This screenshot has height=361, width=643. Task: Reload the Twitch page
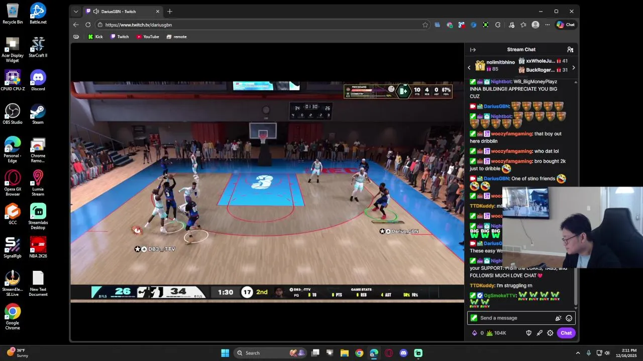pos(88,25)
